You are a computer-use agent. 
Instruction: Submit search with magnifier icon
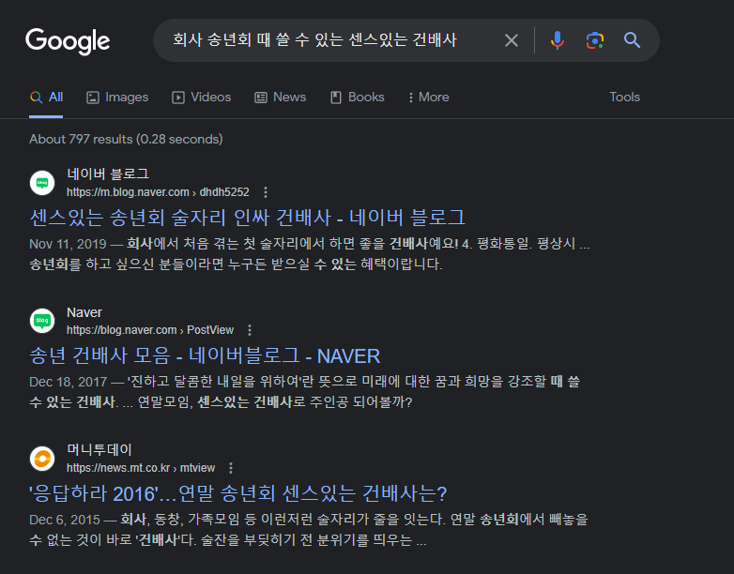(x=632, y=40)
